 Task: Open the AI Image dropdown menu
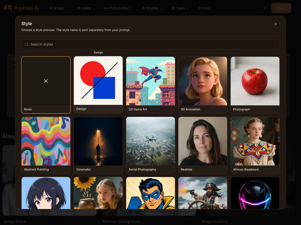(58, 8)
